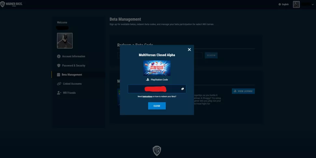
Task: Click the Batman profile picture in sidebar
Action: [65, 40]
